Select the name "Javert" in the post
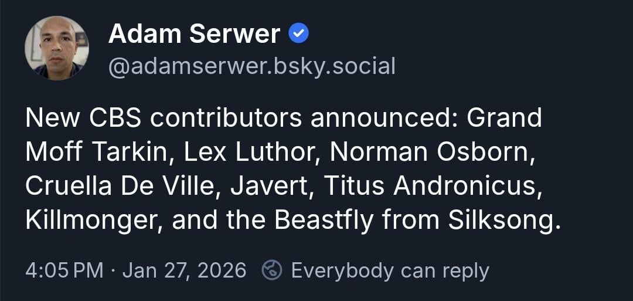Screen dimensions: 633x301 [271, 187]
